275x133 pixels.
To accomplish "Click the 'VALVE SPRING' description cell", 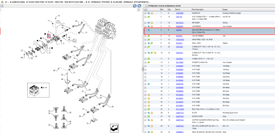I will point(198,36).
